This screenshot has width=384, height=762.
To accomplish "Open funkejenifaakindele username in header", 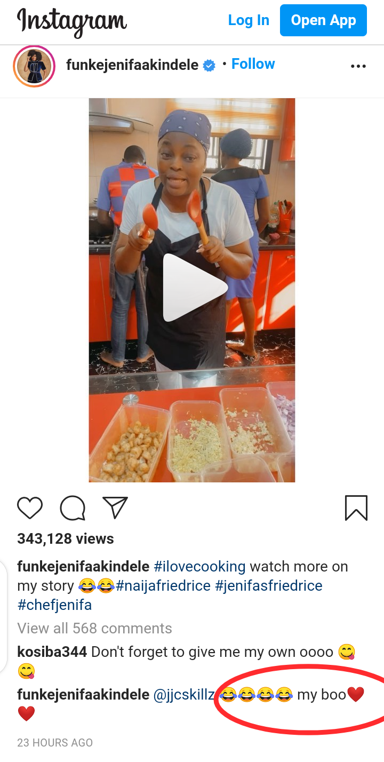I will [x=132, y=66].
